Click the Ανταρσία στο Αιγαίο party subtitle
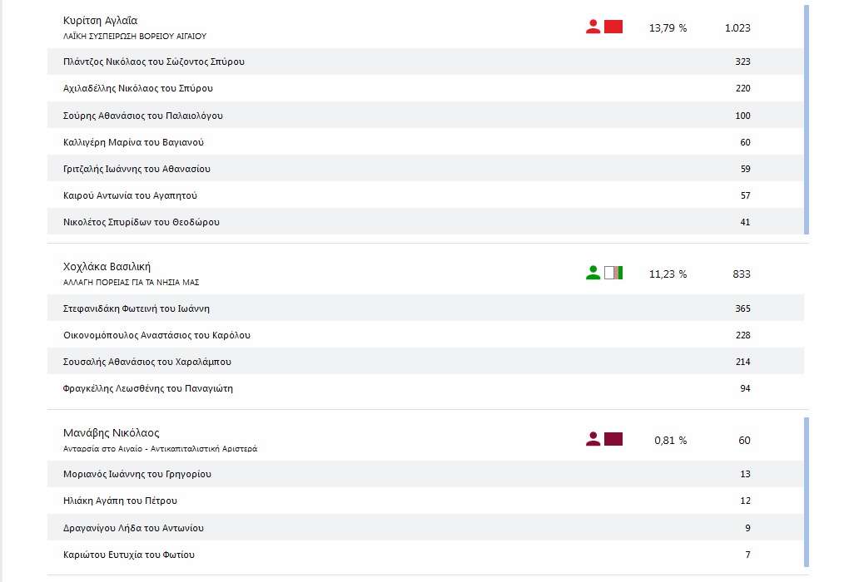Viewport: 854px width, 582px height. tap(160, 449)
